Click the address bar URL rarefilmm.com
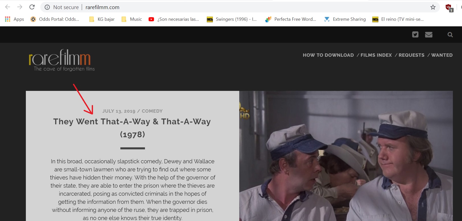Screen dimensions: 462x221 click(102, 7)
